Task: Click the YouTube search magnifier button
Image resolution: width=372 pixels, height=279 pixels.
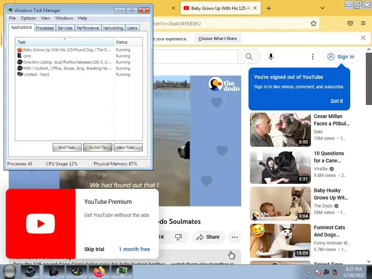Action: tap(249, 57)
